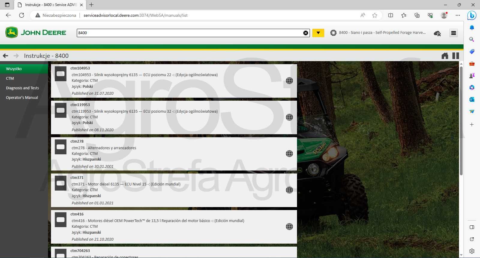Screen dimensions: 480x258
Task: Click the browser back button
Action: 8,15
